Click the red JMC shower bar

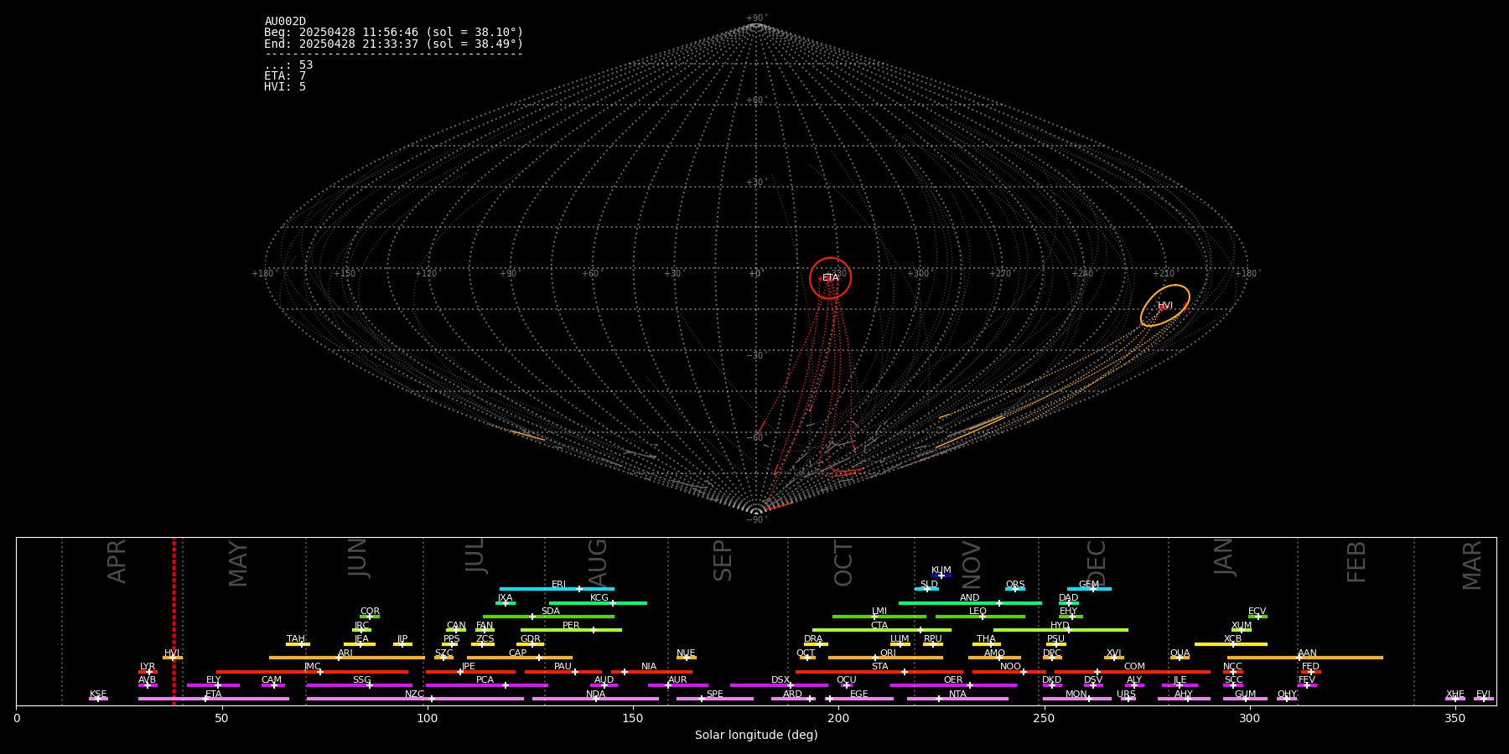[313, 672]
